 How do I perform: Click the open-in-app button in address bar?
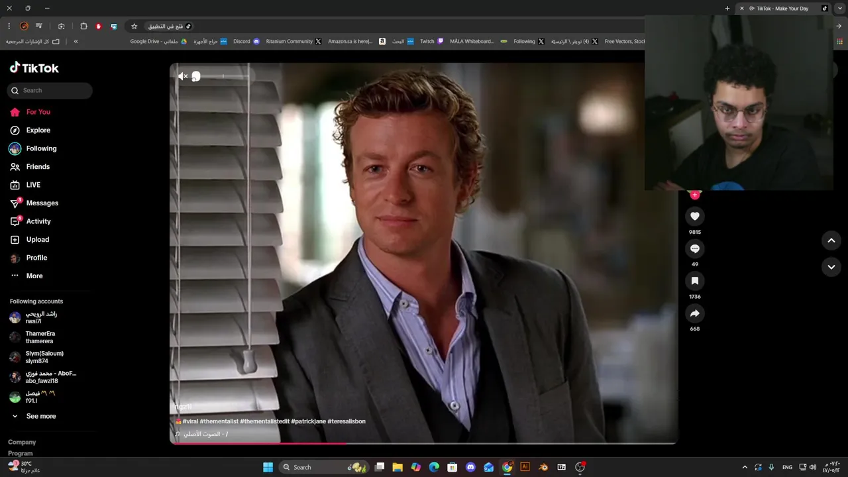tap(169, 26)
